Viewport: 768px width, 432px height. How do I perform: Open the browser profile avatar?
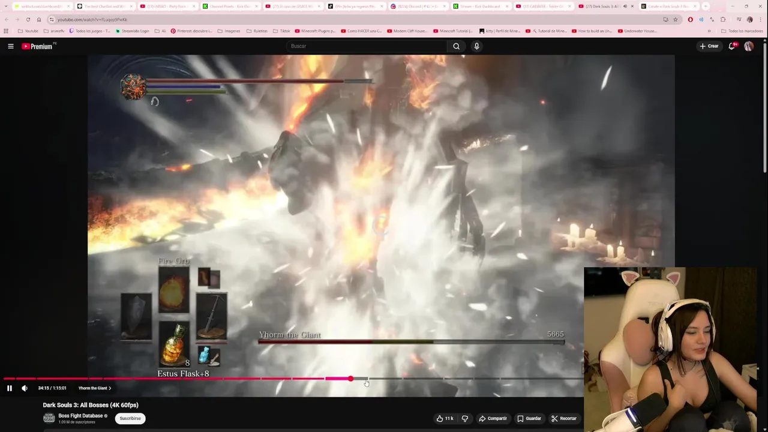coord(749,19)
